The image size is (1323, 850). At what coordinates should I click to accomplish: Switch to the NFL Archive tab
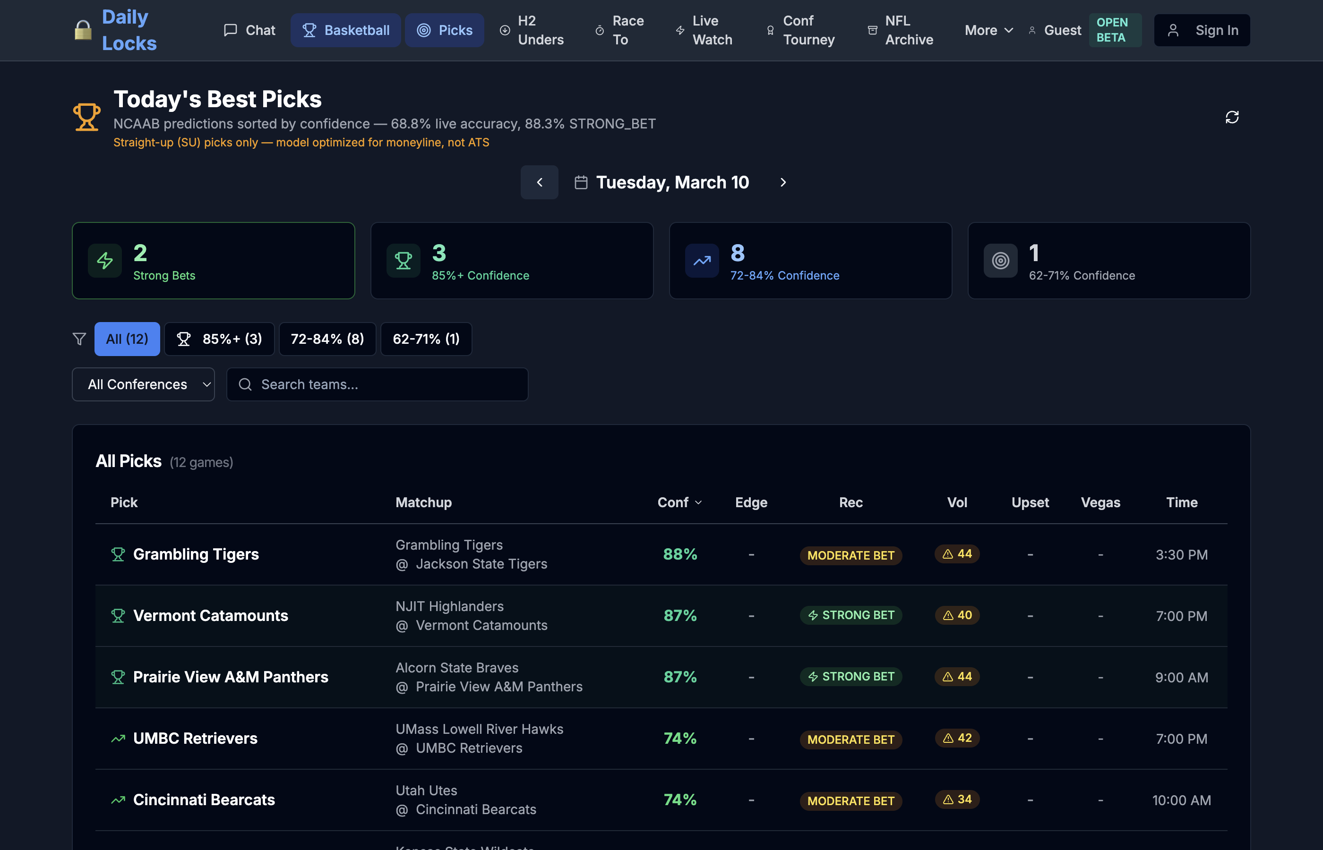(900, 30)
